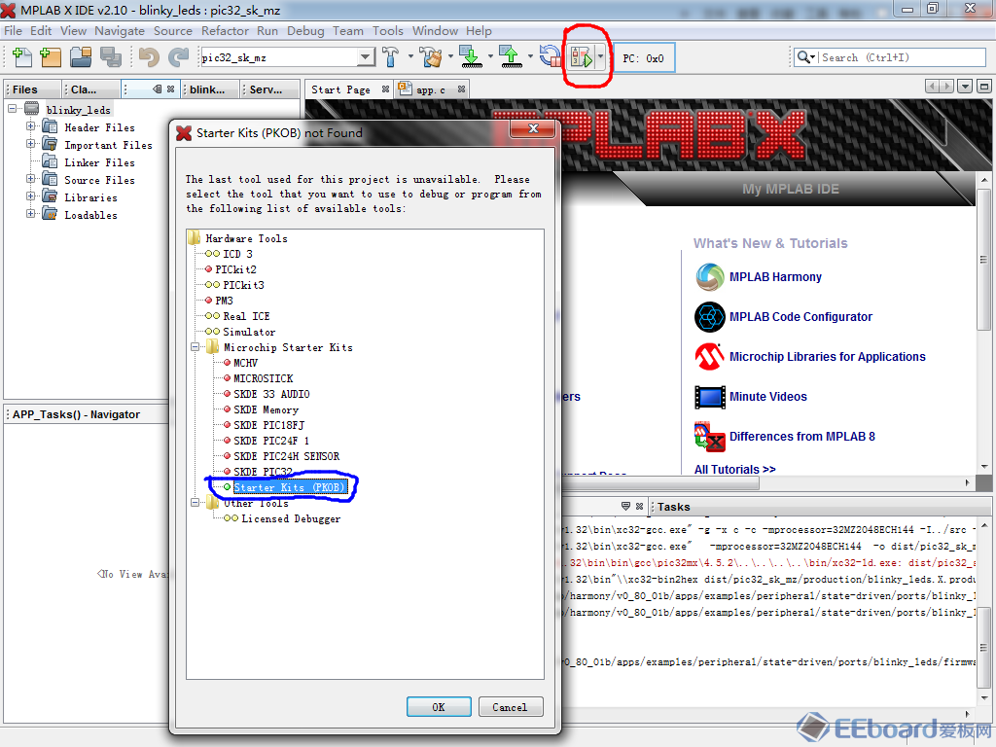Click the Redo arrow icon
The image size is (996, 747).
179,57
